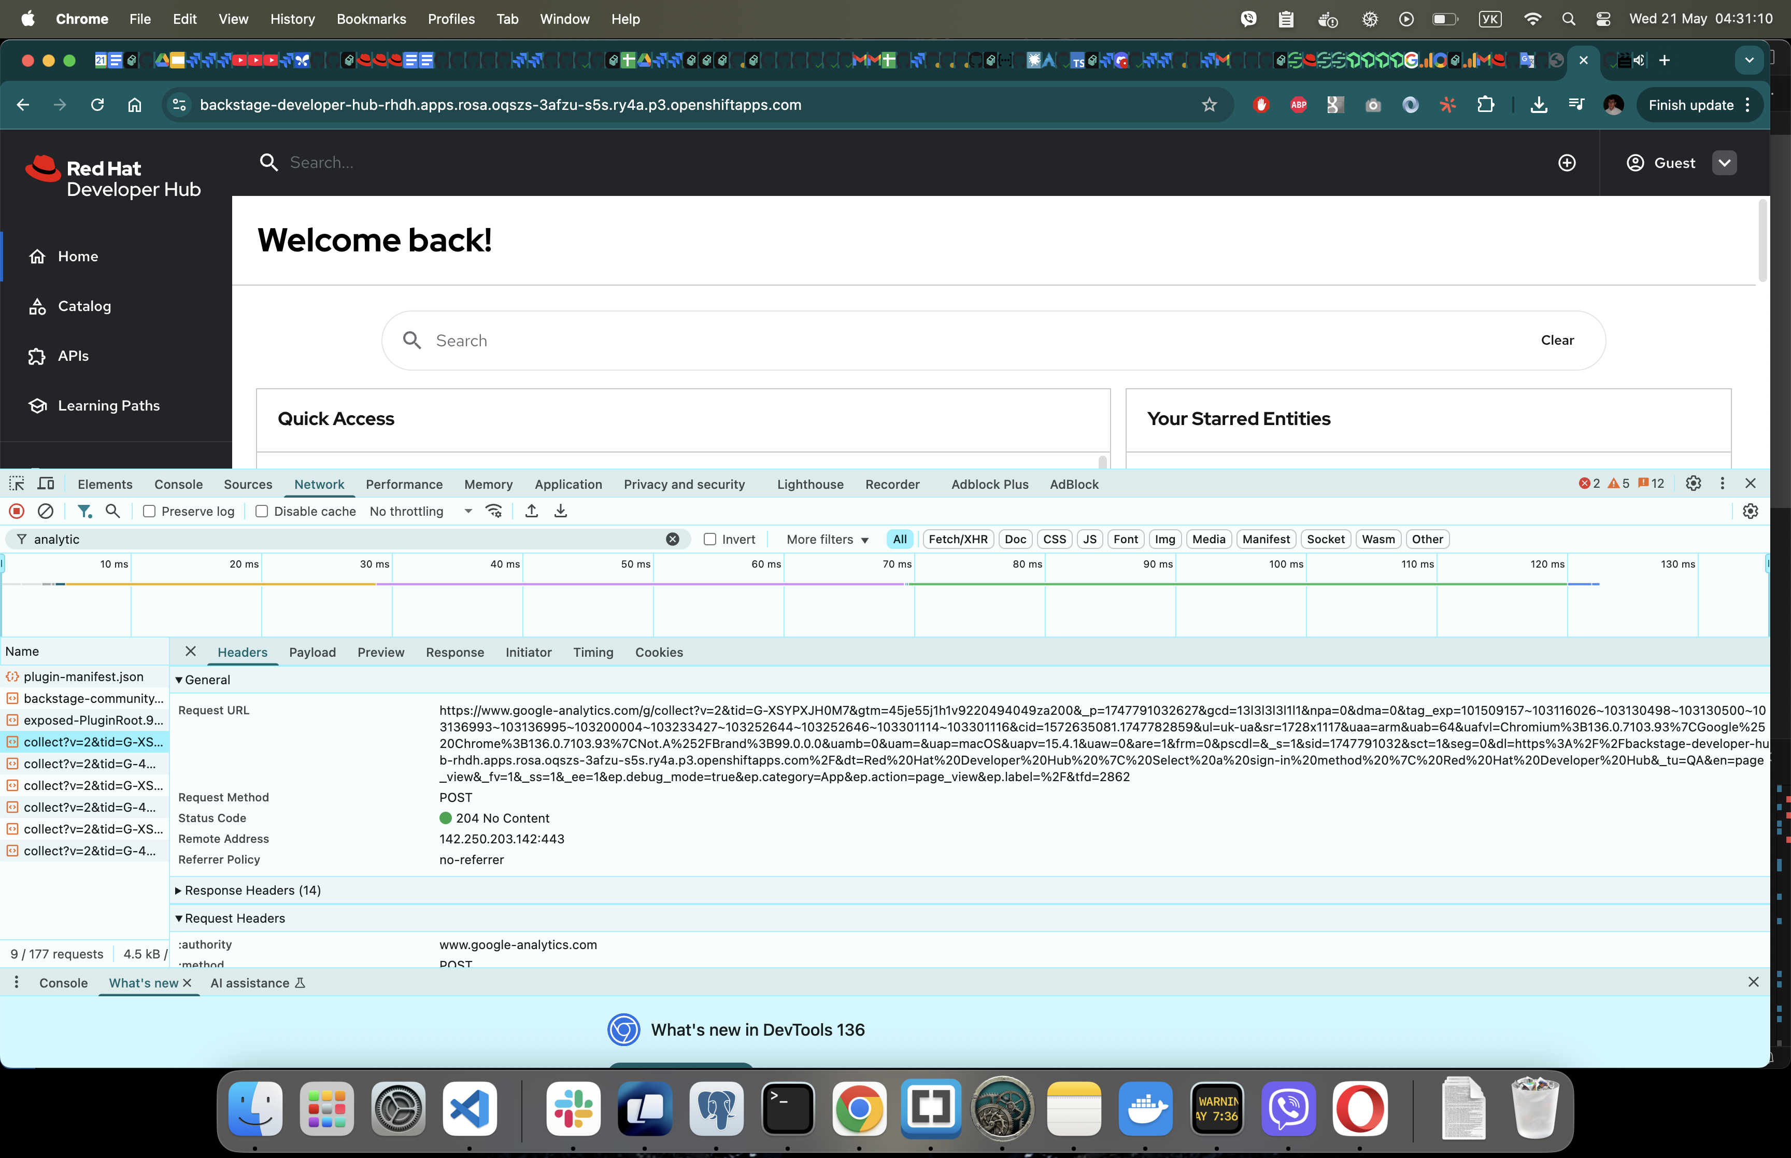Open the Guest user dropdown
This screenshot has height=1158, width=1791.
[1724, 163]
